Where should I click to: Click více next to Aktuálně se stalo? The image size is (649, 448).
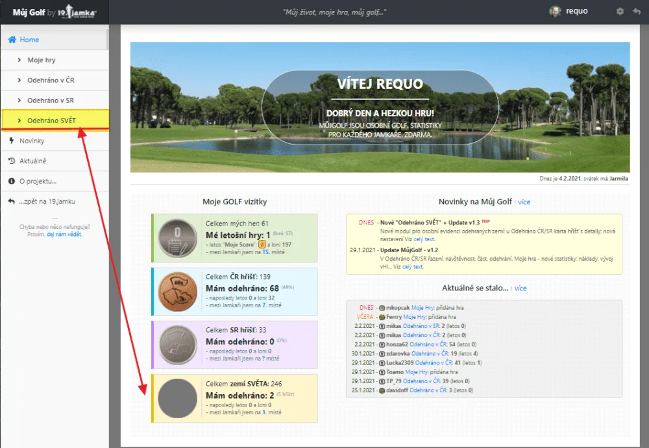[520, 289]
